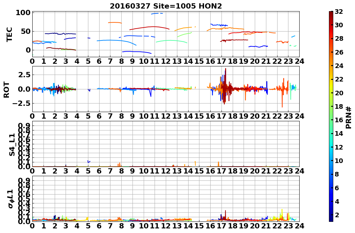Click hour 5 on the S4_L1 panel x-axis
This screenshot has width=355, height=233.
pyautogui.click(x=88, y=171)
